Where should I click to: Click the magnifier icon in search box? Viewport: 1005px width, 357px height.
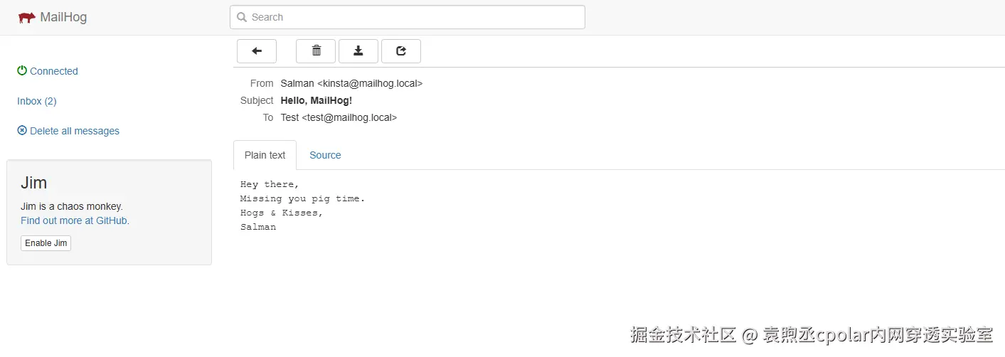[x=242, y=17]
